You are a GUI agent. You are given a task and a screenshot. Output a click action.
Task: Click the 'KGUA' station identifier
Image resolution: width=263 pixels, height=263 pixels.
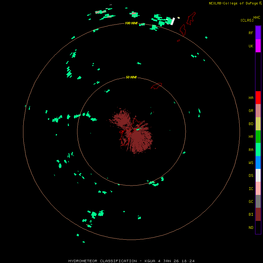[150, 261]
